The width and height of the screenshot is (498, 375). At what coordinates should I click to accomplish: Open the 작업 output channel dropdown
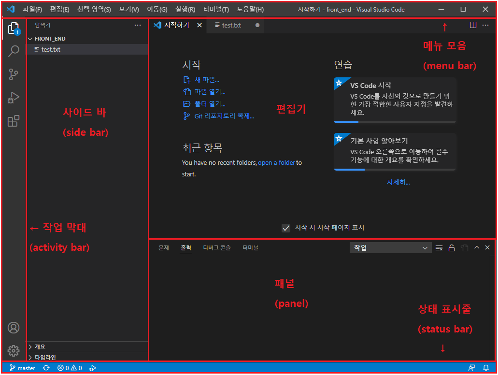(390, 248)
